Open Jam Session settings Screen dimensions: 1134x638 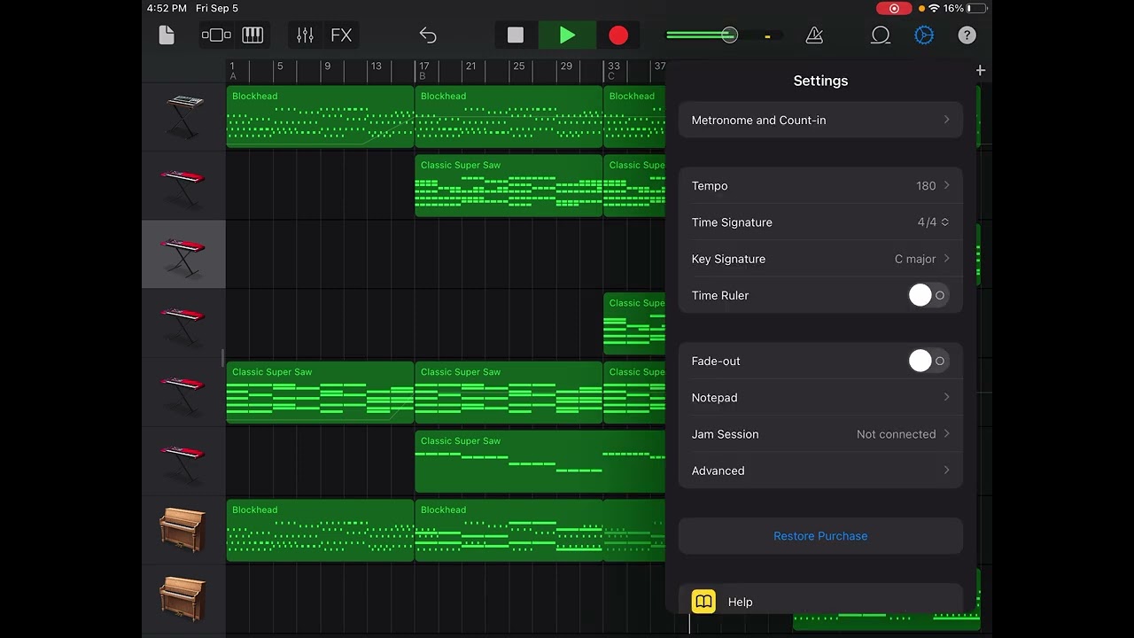coord(820,434)
